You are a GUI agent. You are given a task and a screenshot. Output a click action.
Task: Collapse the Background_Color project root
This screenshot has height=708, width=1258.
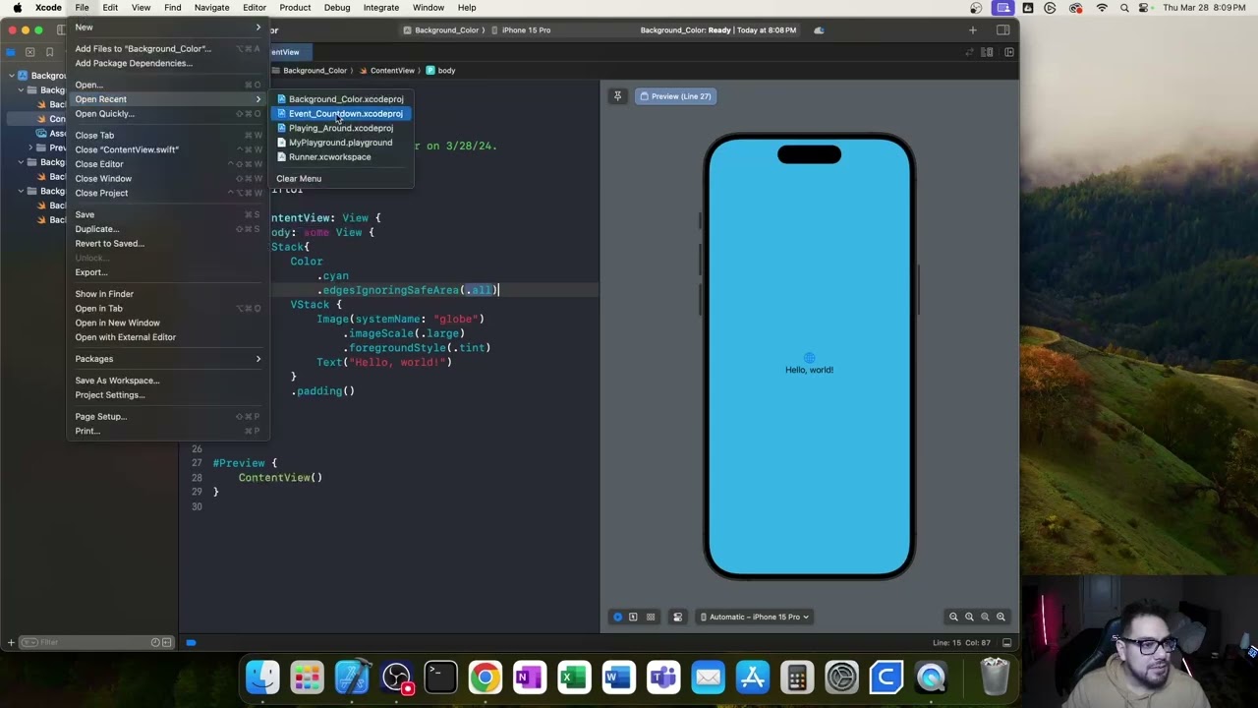click(x=12, y=76)
